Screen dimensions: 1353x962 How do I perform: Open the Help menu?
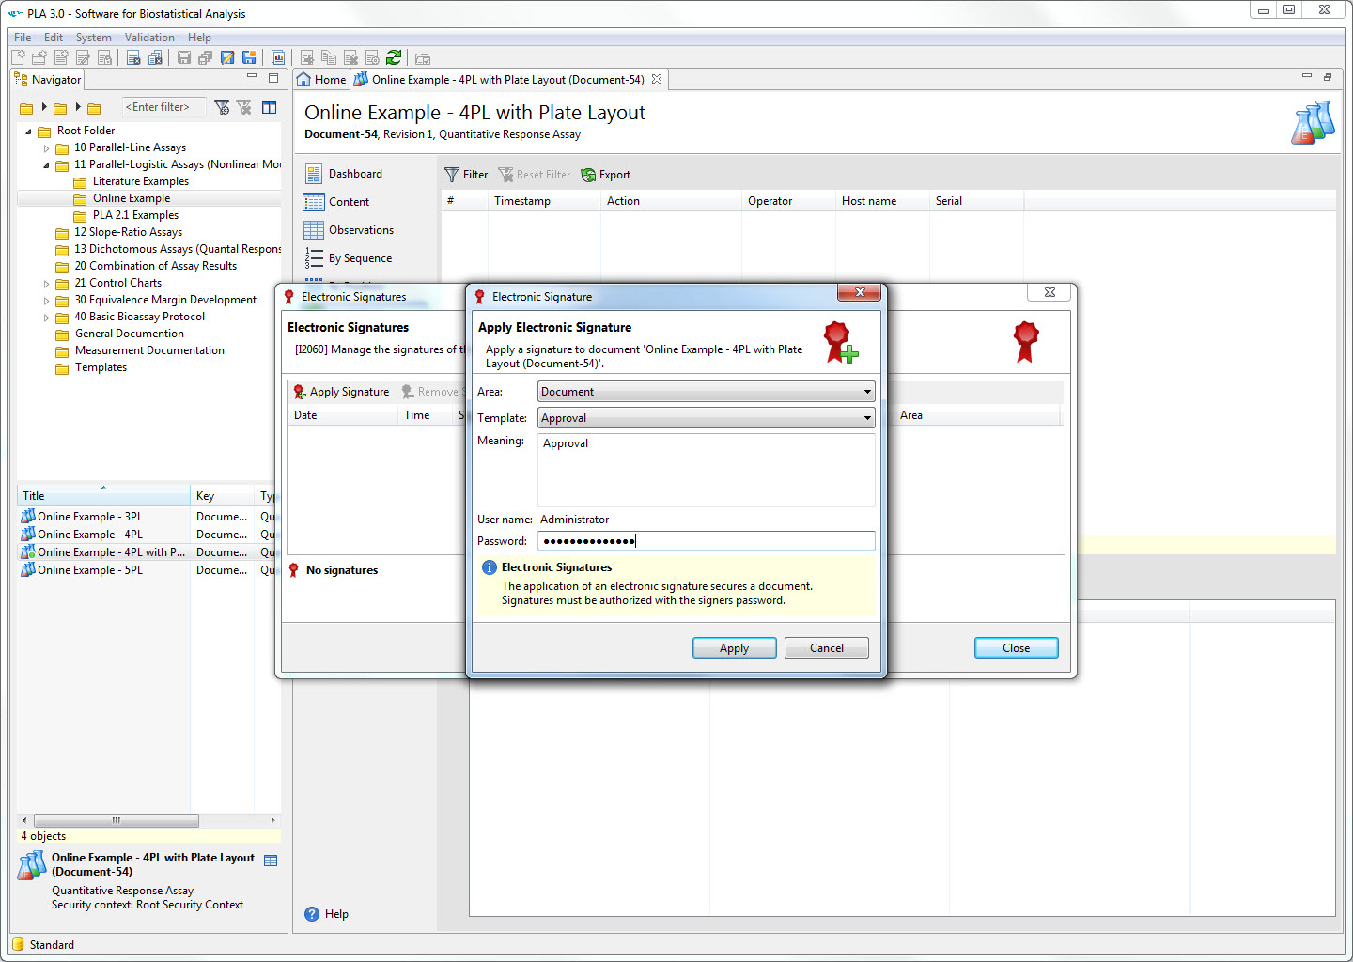coord(199,38)
